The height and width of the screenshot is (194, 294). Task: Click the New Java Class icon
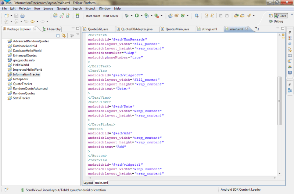pyautogui.click(x=183, y=15)
